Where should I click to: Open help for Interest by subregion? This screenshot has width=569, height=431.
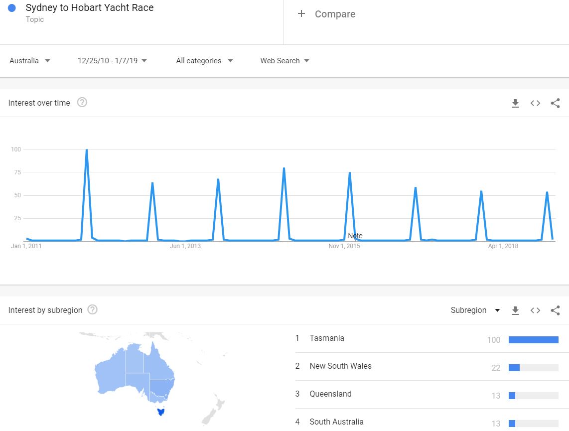93,310
